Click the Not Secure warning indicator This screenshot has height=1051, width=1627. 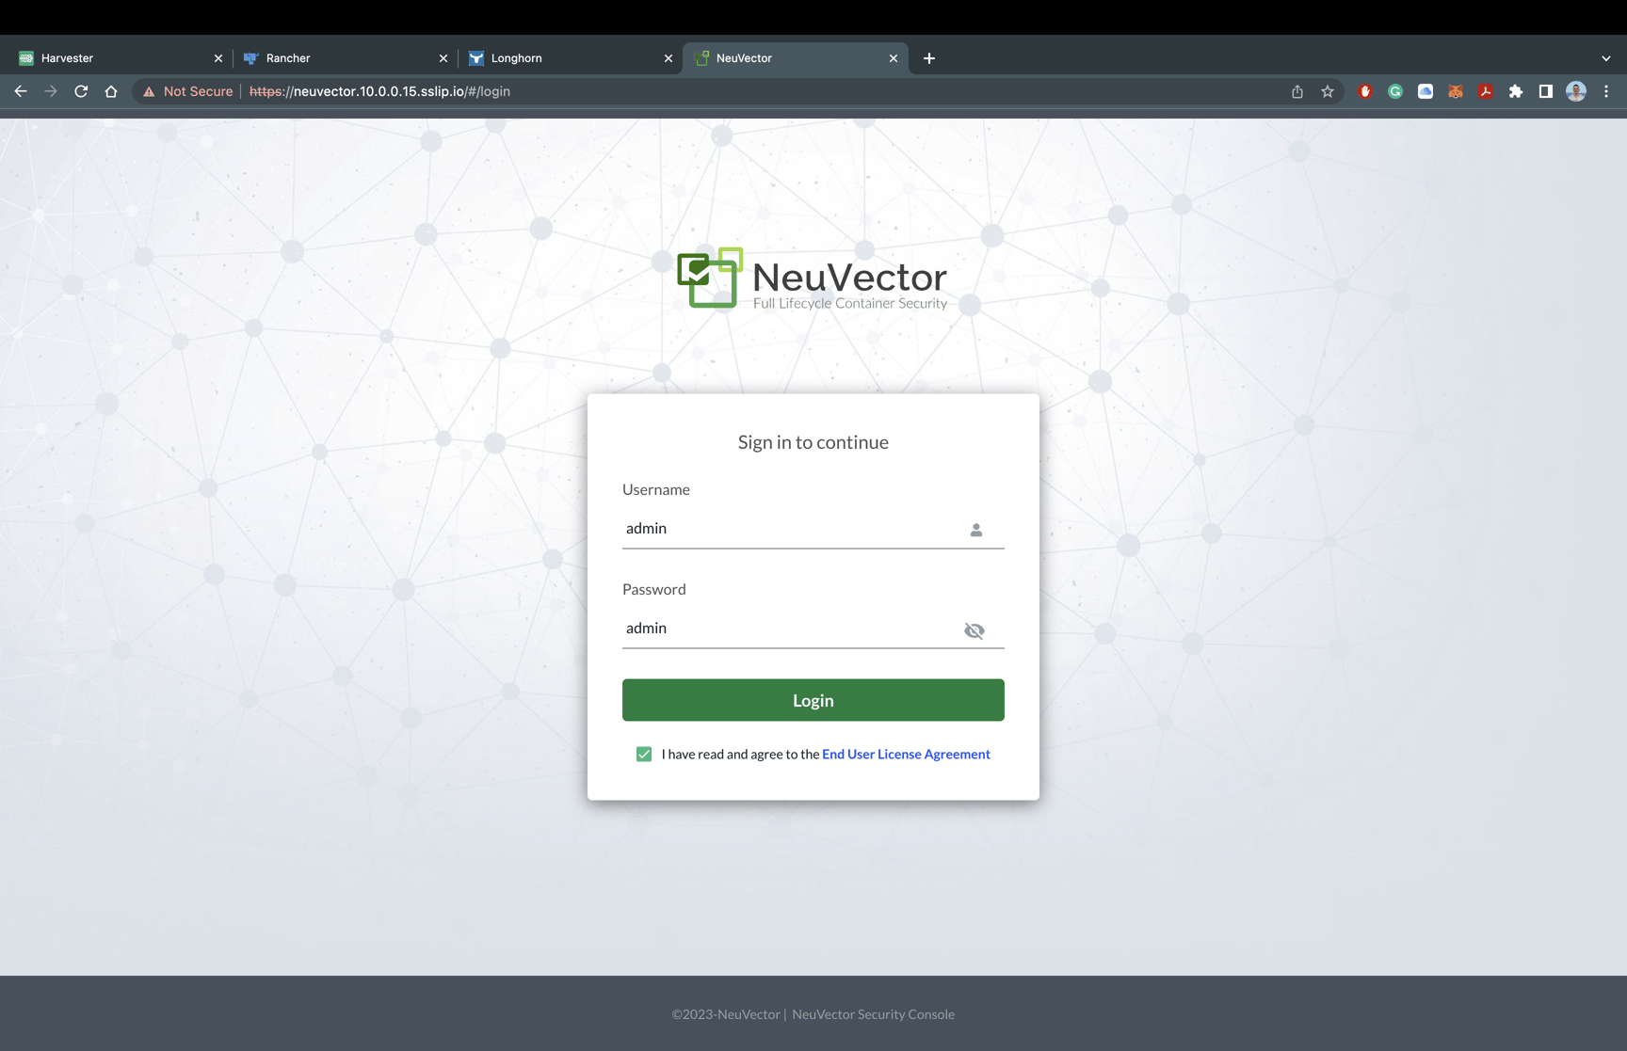point(186,91)
